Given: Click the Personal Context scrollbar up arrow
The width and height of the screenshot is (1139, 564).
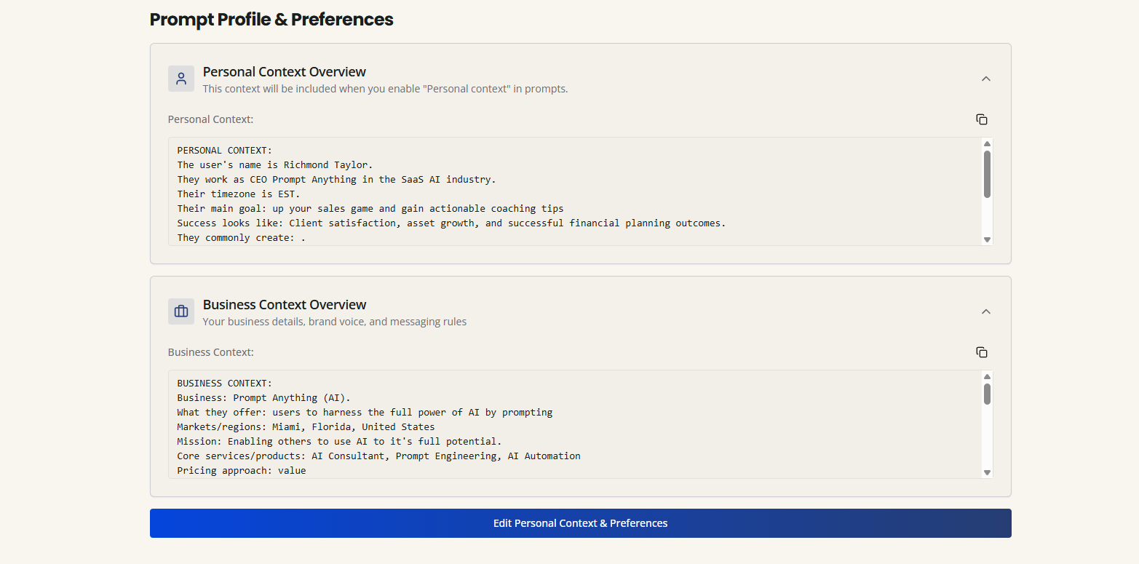Looking at the screenshot, I should tap(987, 143).
